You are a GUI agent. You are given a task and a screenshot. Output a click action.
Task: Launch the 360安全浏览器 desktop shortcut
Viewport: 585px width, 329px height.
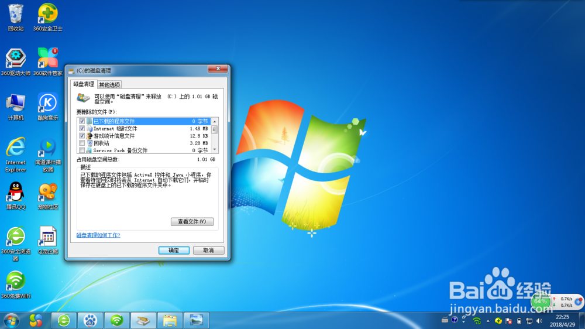(x=16, y=244)
